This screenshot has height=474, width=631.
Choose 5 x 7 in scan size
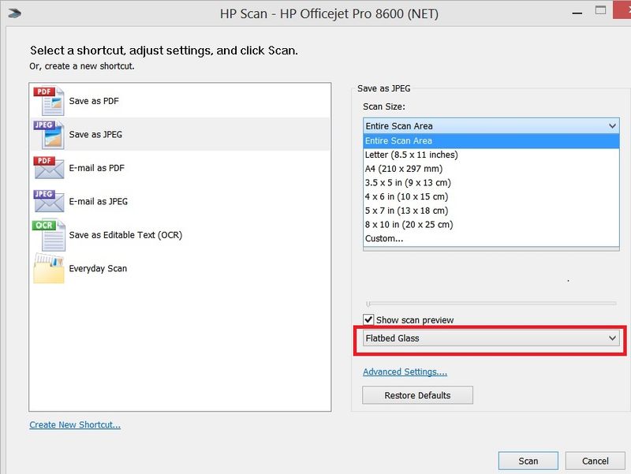[491, 211]
